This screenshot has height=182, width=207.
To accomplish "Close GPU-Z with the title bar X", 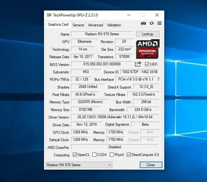I will pyautogui.click(x=157, y=15).
